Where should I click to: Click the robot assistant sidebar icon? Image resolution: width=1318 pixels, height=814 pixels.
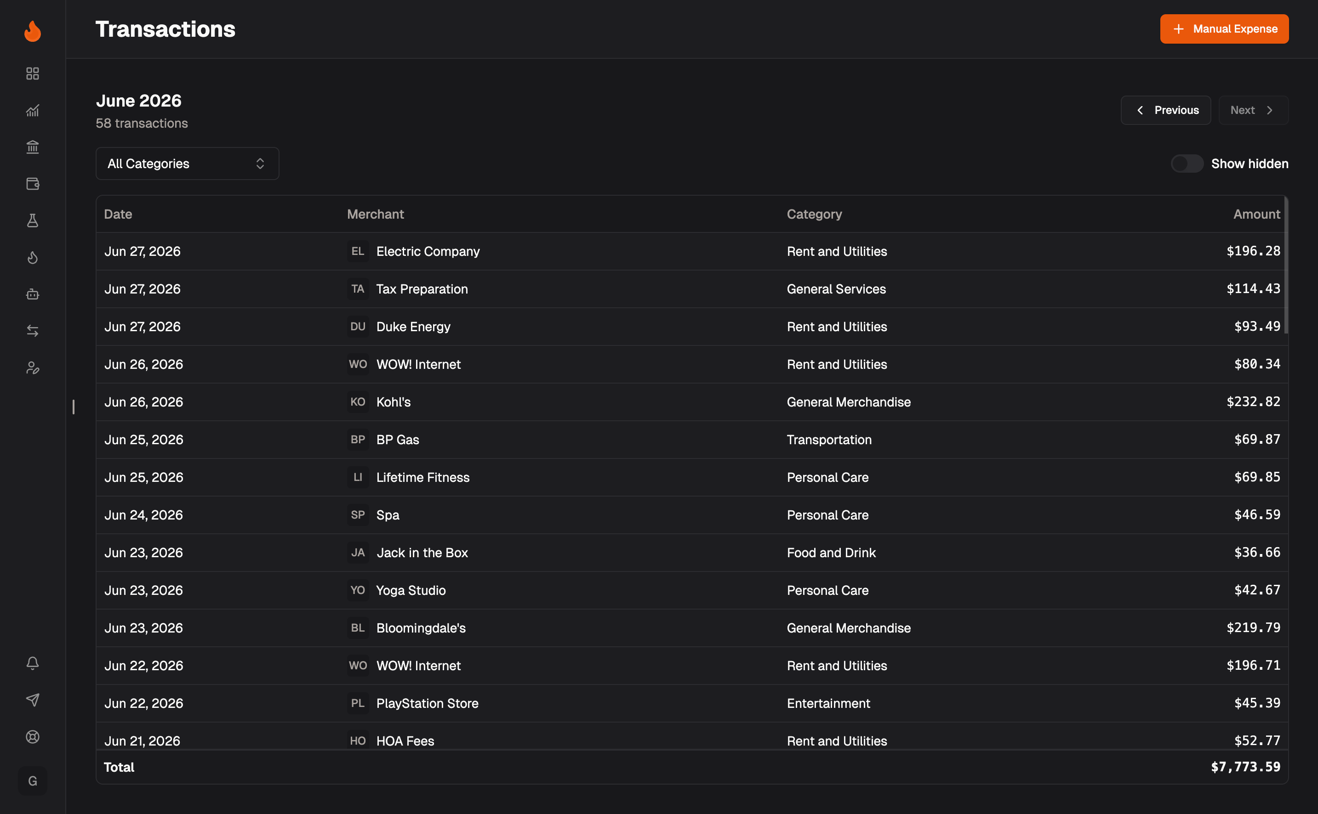tap(32, 294)
